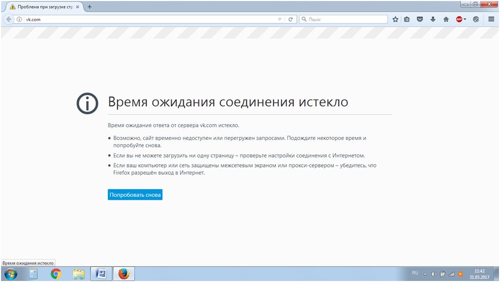Bookmark this page with the star icon
Screen dimensions: 500x282
pos(395,19)
